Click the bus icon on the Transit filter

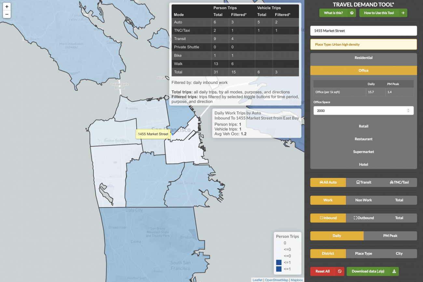[x=357, y=182]
